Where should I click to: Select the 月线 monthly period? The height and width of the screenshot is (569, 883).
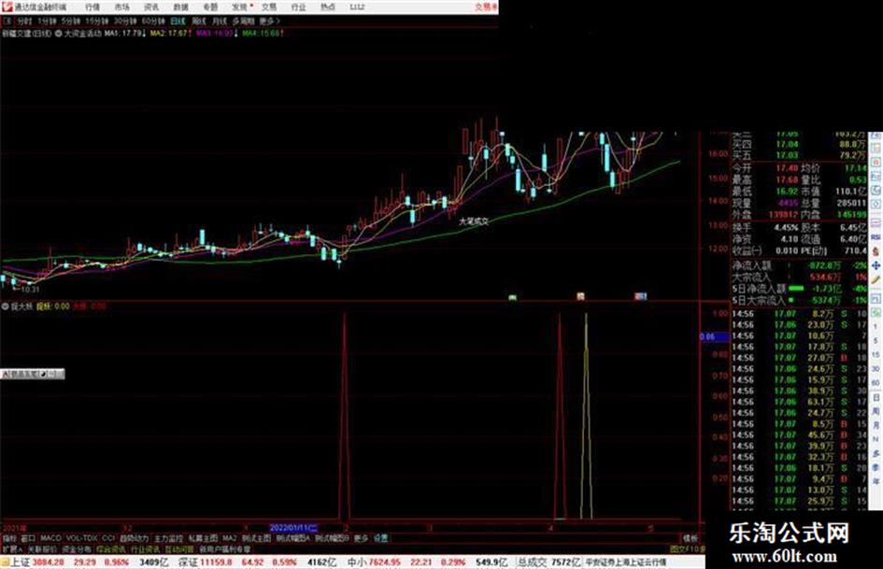tap(219, 21)
